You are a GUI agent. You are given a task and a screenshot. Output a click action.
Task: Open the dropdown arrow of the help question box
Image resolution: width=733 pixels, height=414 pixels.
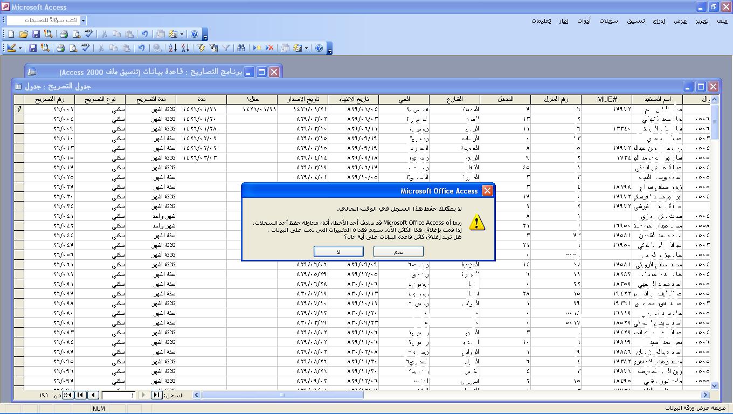pyautogui.click(x=83, y=20)
